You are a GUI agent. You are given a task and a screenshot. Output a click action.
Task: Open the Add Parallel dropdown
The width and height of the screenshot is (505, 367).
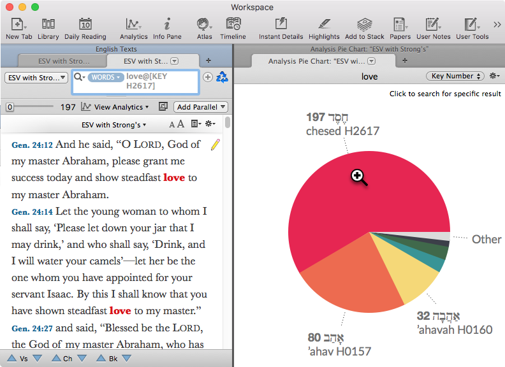[x=201, y=107]
